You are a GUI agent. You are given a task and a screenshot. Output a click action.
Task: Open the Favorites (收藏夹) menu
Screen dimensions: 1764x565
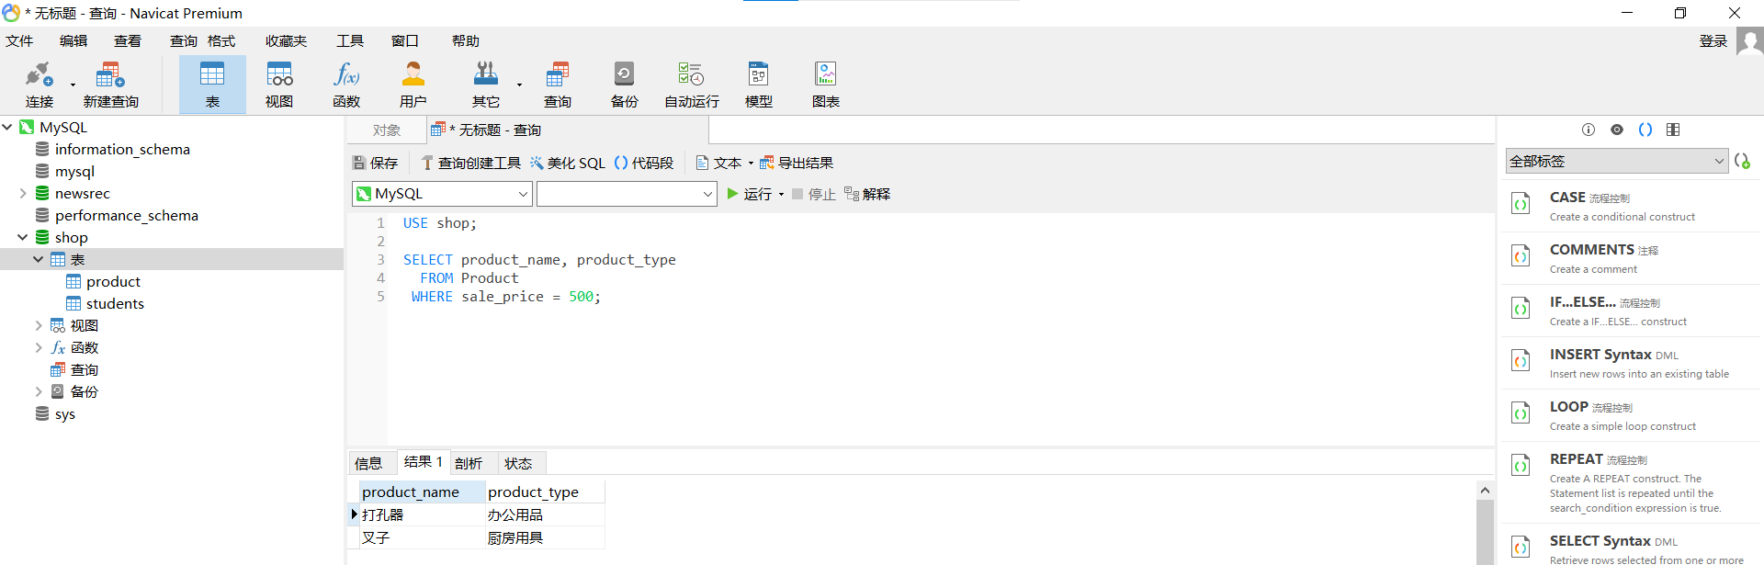pos(286,41)
